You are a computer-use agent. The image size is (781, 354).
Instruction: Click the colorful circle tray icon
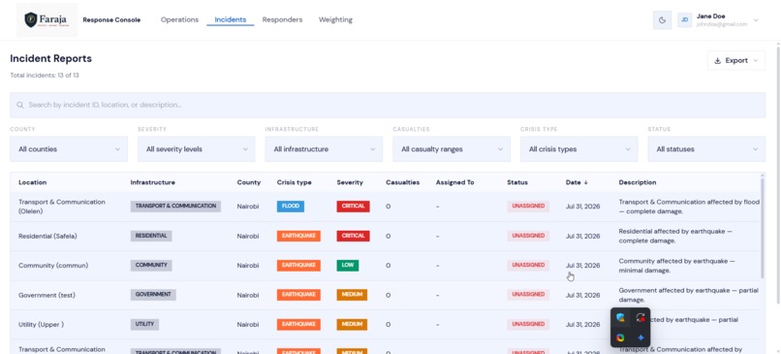click(620, 338)
